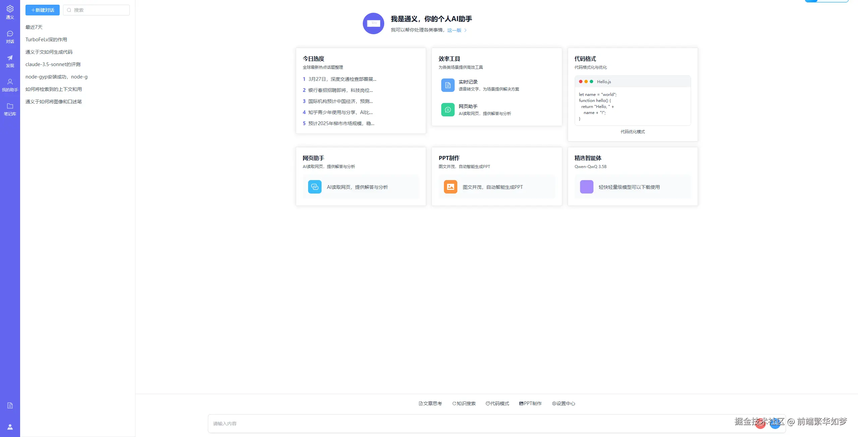
Task: Select 代码模式 in bottom toolbar
Action: tap(497, 403)
